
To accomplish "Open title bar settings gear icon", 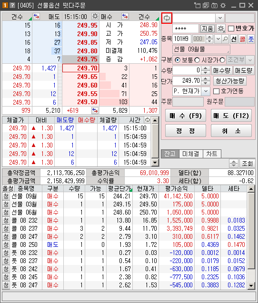I will 223,5.
